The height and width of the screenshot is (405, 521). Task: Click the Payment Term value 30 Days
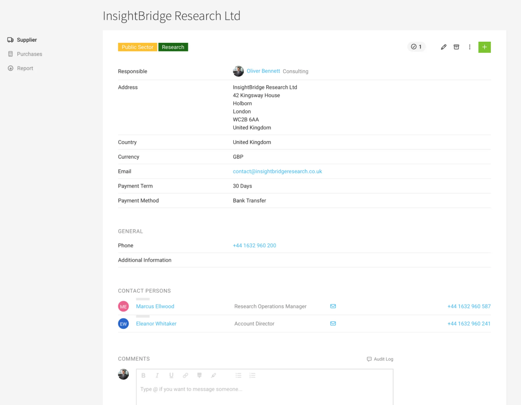[242, 186]
